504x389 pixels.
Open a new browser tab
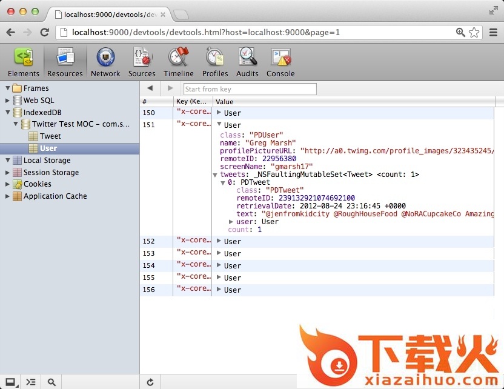point(181,15)
